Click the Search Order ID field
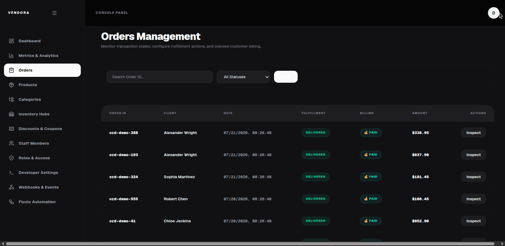Image resolution: width=505 pixels, height=246 pixels. [160, 77]
